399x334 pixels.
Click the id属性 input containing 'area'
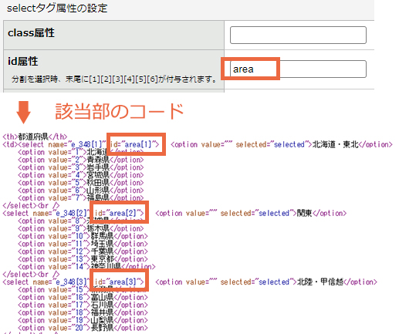click(298, 69)
